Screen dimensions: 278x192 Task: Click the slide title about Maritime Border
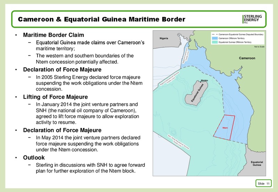101,19
